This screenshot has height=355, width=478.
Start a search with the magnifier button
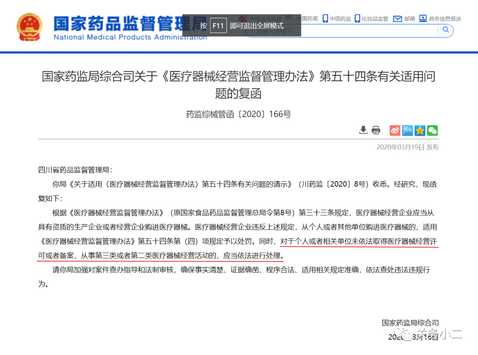pos(445,30)
